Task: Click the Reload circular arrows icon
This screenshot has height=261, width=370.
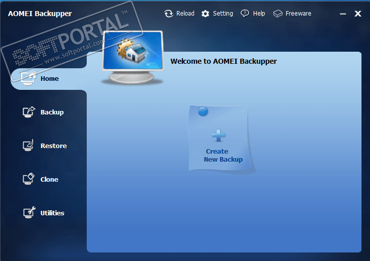Action: tap(168, 14)
